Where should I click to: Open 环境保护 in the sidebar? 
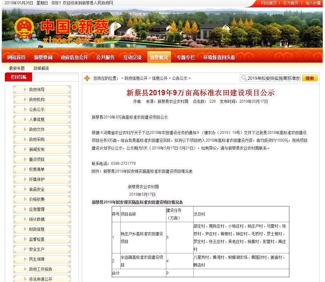(x=42, y=179)
